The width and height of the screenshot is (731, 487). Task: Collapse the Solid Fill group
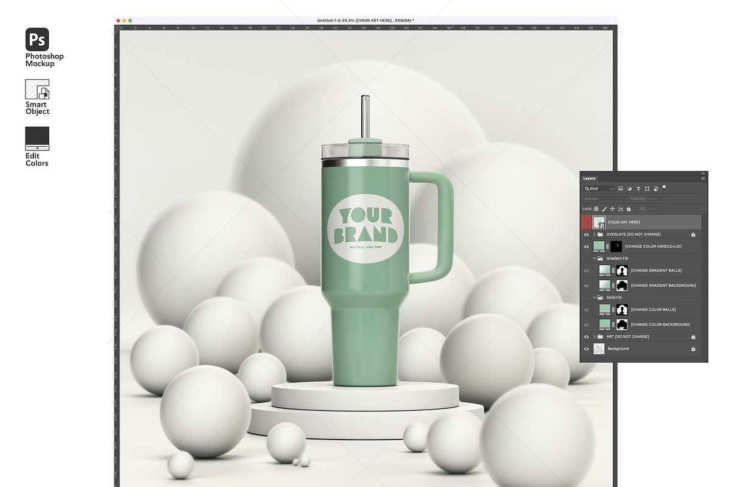594,298
